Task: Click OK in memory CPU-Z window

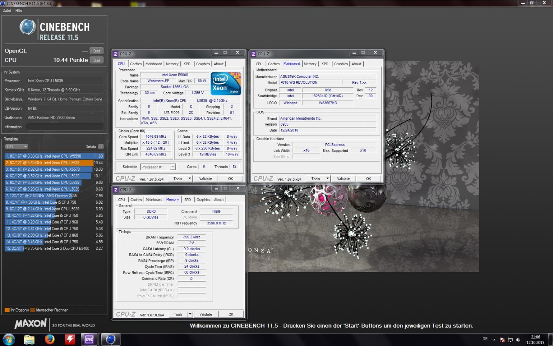Action: 231,314
